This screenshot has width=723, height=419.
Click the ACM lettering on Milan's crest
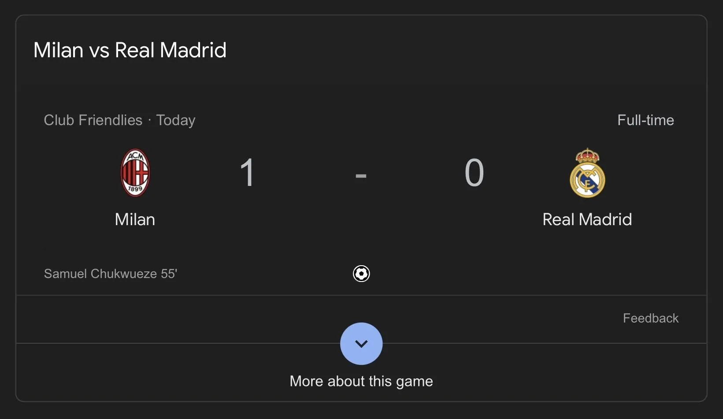point(135,156)
